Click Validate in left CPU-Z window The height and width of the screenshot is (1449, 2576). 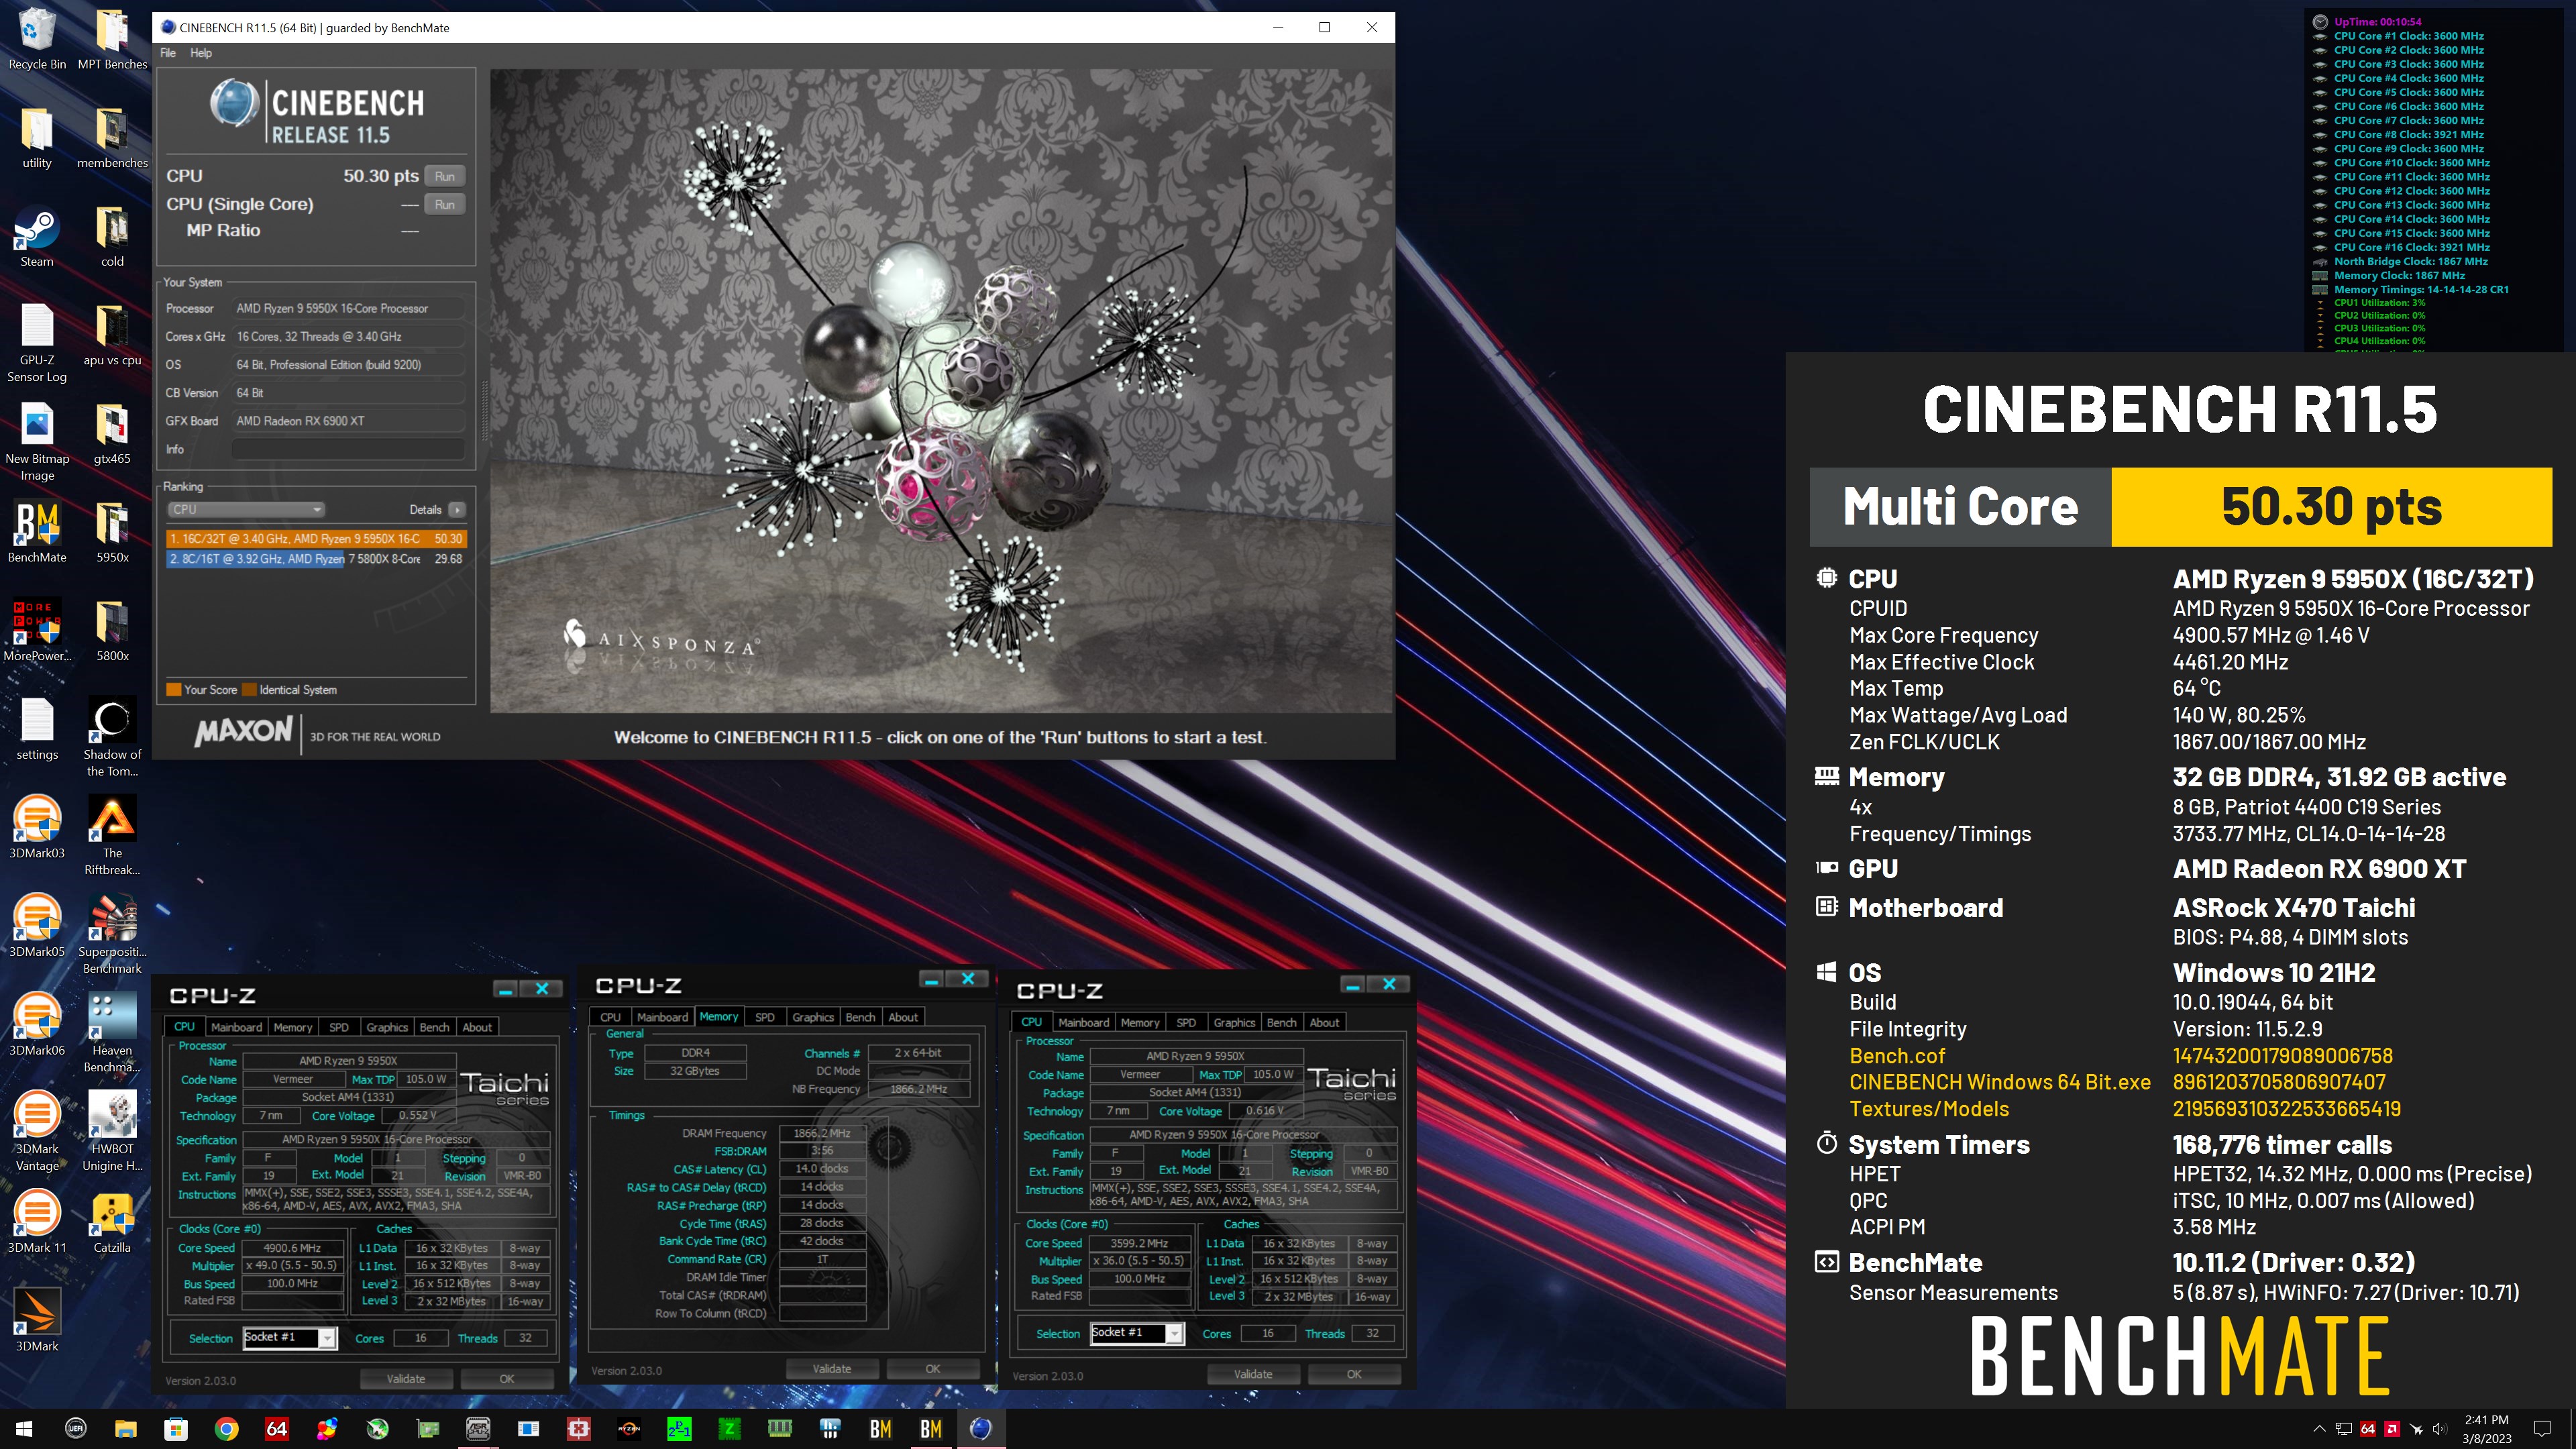click(406, 1379)
